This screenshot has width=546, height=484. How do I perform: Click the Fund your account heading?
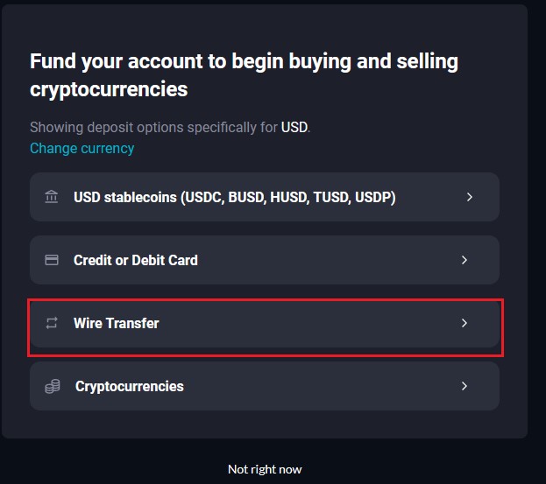click(x=244, y=75)
